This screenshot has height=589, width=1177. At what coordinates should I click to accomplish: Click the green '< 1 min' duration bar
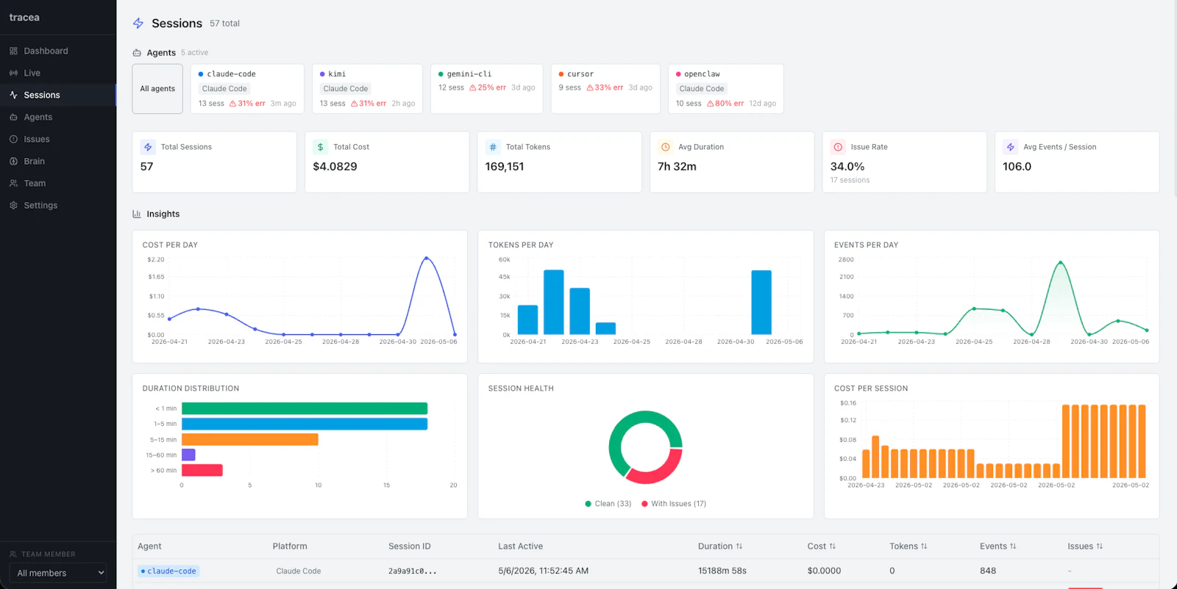click(x=305, y=408)
